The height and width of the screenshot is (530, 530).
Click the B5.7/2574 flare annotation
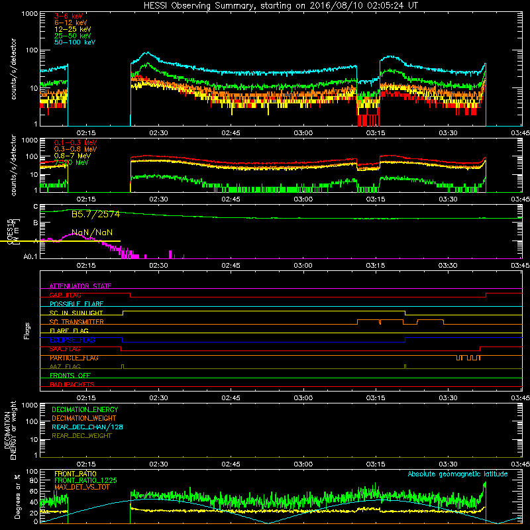pos(95,214)
